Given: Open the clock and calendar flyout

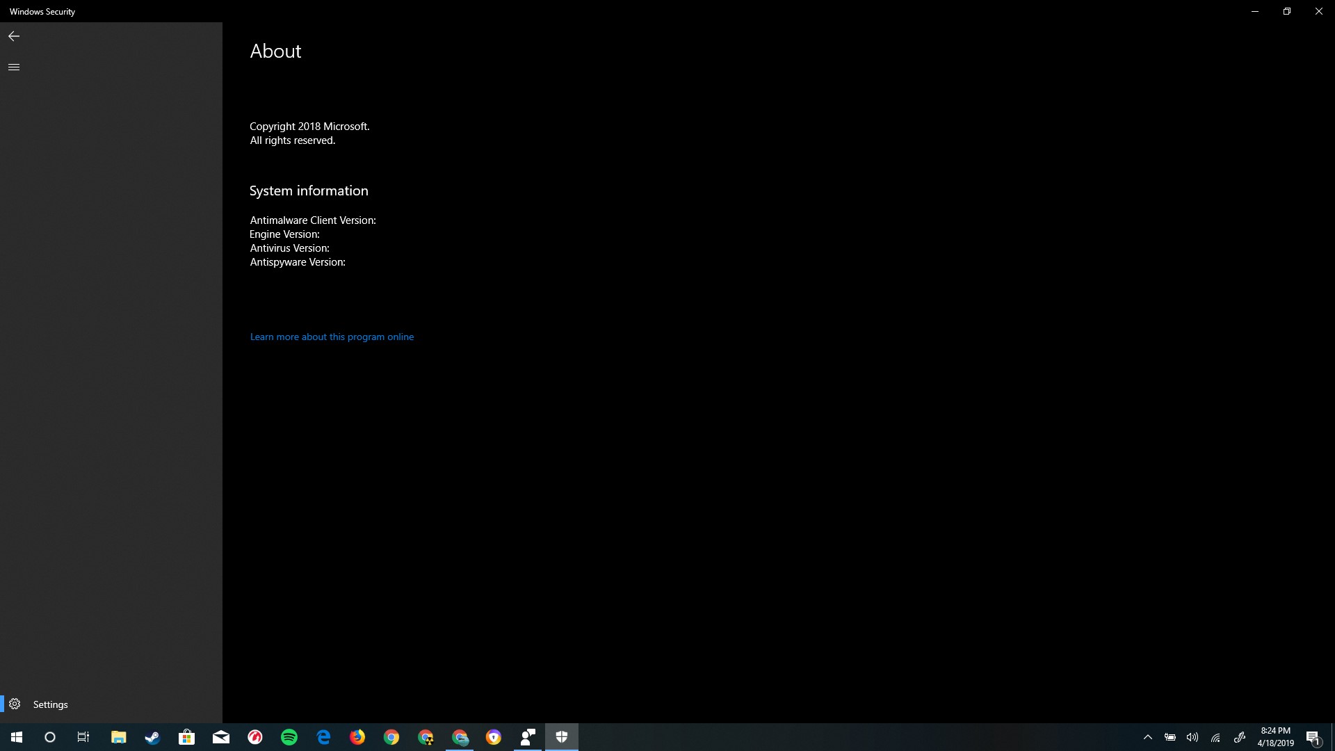Looking at the screenshot, I should coord(1275,737).
